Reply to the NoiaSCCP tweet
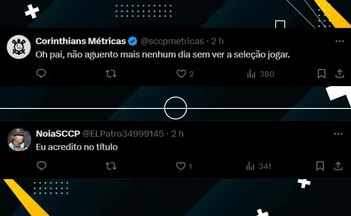The width and height of the screenshot is (351, 216). coord(42,166)
